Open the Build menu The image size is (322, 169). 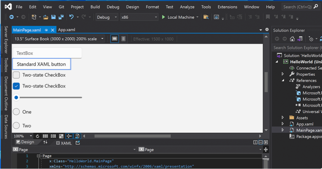[95, 7]
